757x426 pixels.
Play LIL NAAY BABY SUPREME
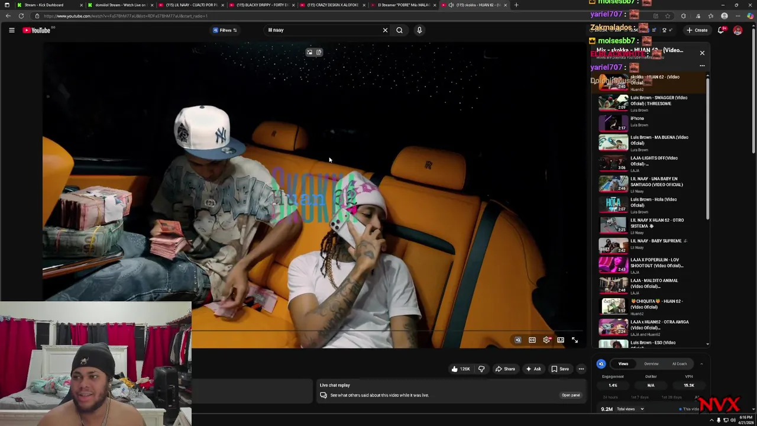pyautogui.click(x=651, y=245)
